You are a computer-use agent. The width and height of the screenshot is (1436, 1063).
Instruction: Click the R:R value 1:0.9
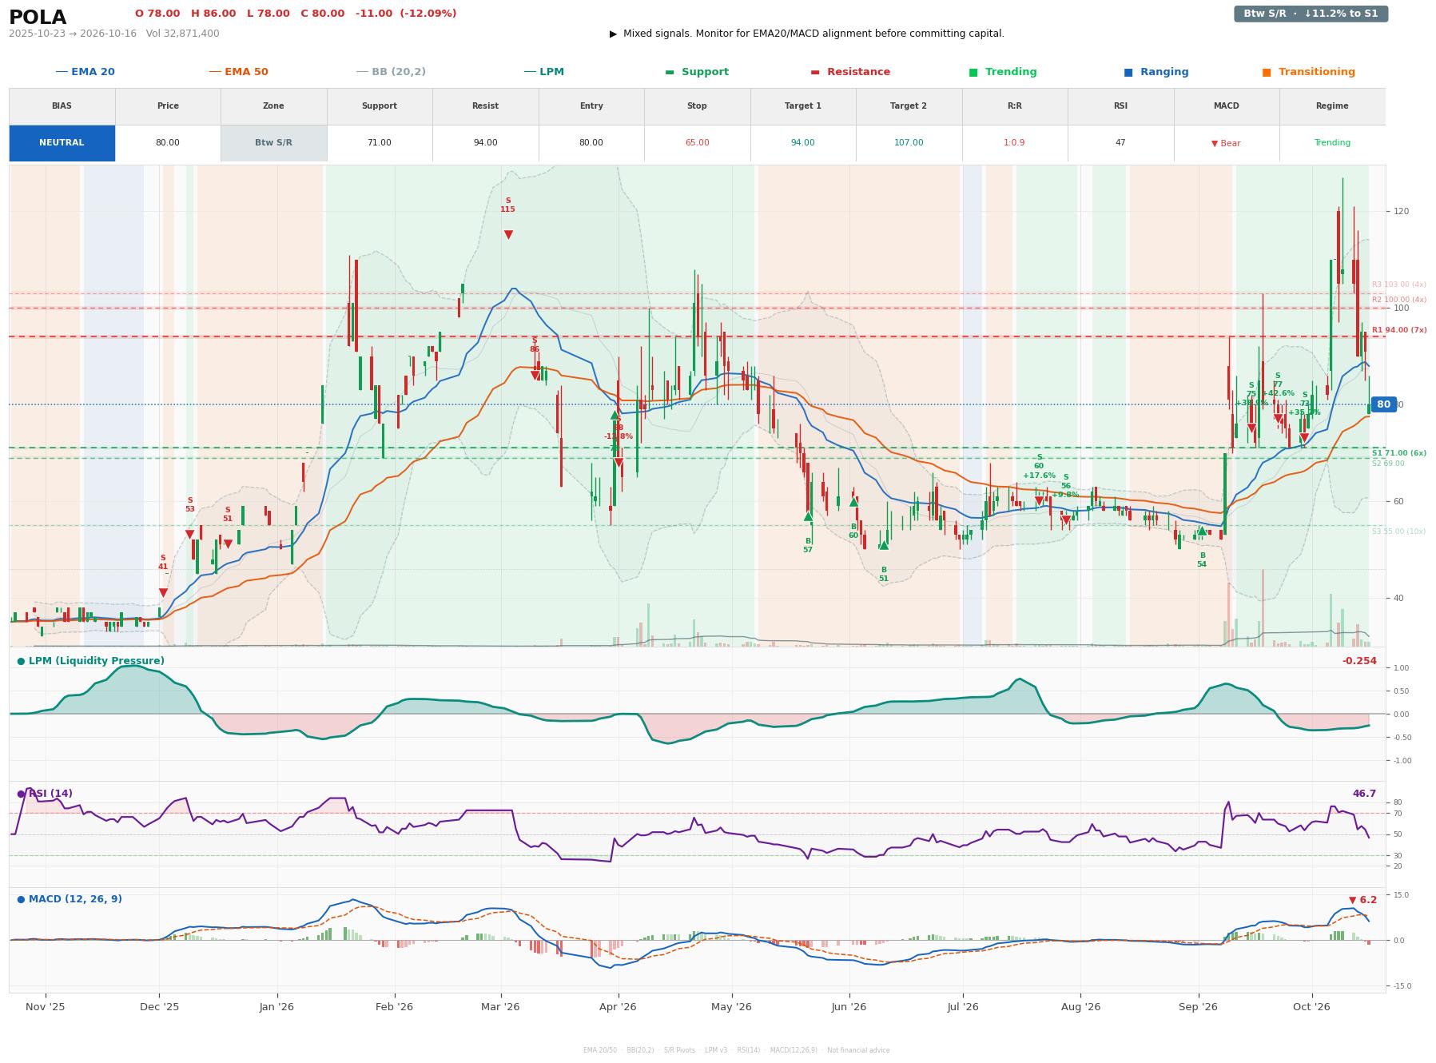click(x=1014, y=143)
